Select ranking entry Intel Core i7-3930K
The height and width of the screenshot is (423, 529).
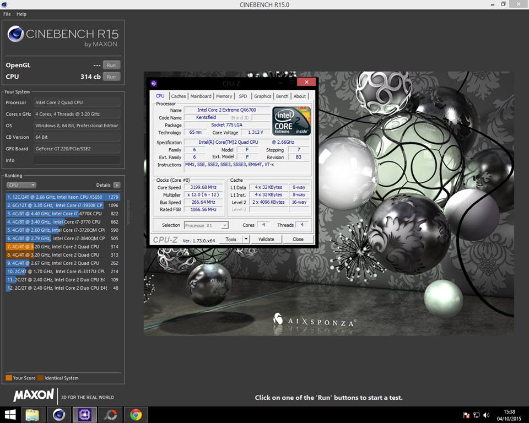(x=63, y=205)
